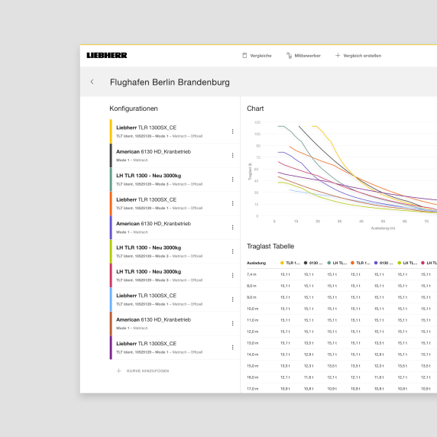Open options menu for yellow Liebherr TLR 1300SX_CE
The width and height of the screenshot is (437, 437).
pyautogui.click(x=232, y=131)
